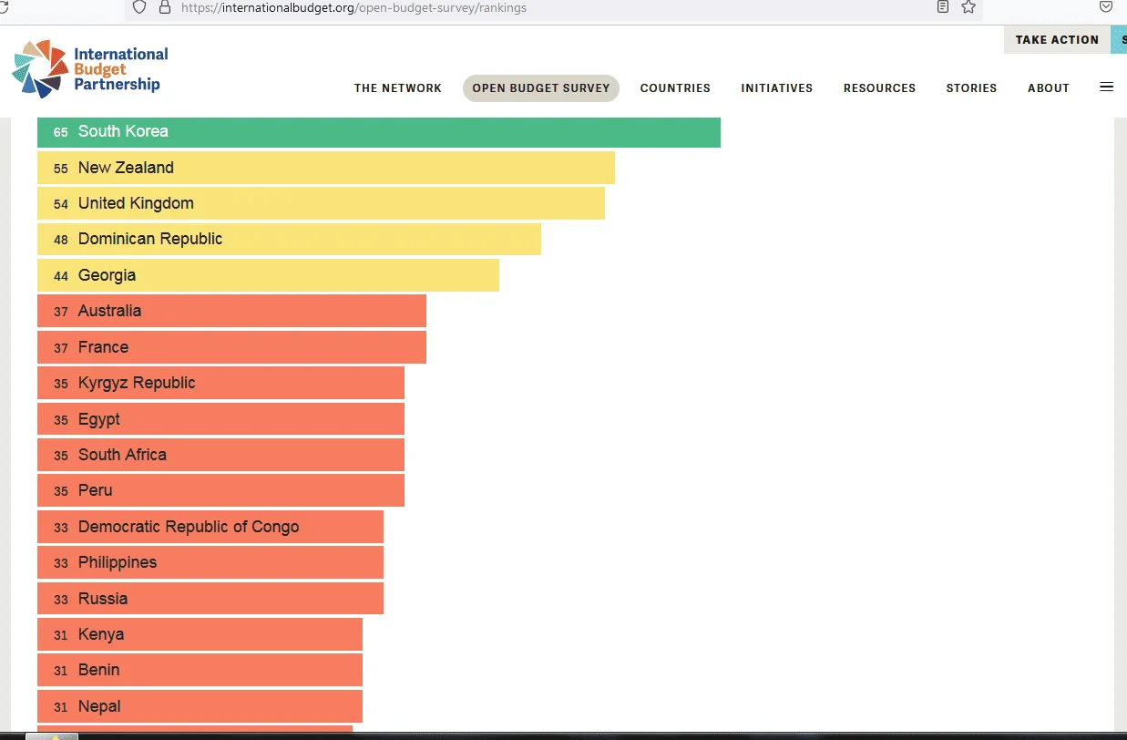1127x740 pixels.
Task: Open the About menu
Action: [x=1049, y=88]
